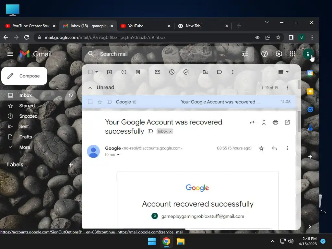Image resolution: width=332 pixels, height=249 pixels.
Task: Add the conversation to Tasks
Action: (186, 72)
